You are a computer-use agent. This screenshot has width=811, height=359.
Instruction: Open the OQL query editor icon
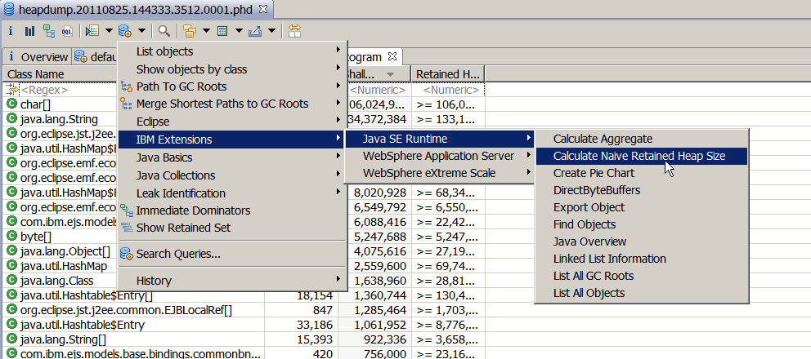click(x=67, y=32)
